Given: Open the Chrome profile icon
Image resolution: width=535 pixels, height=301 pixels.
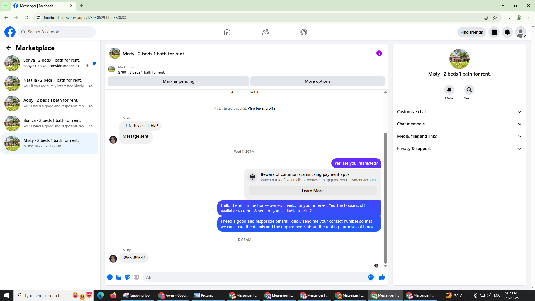Looking at the screenshot, I should click(519, 18).
